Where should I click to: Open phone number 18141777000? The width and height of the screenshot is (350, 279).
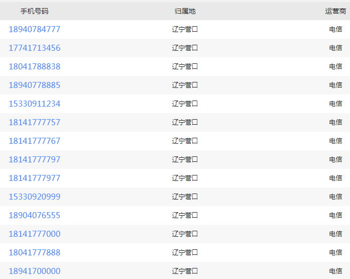34,234
